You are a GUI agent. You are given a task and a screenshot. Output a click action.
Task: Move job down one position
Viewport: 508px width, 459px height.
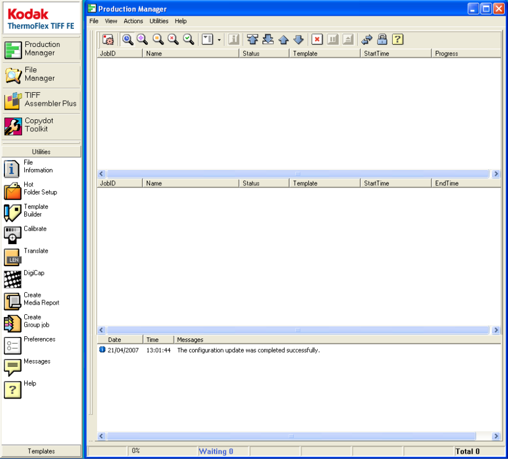pos(299,40)
